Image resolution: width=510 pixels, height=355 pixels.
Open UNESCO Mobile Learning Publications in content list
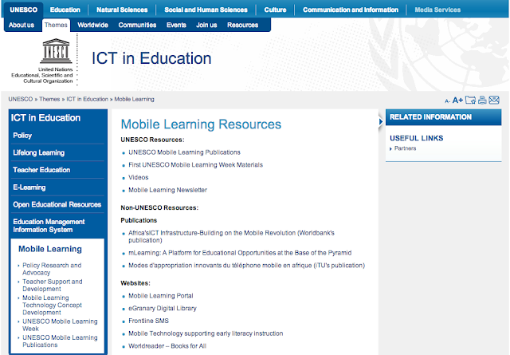tap(184, 152)
